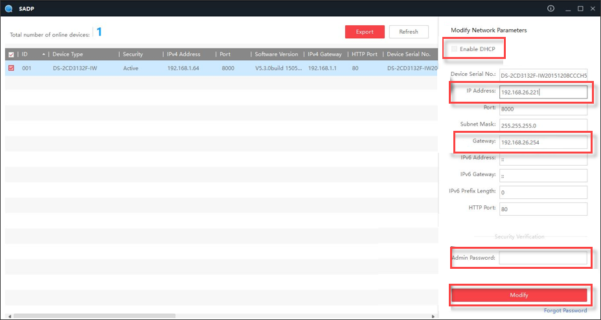This screenshot has width=601, height=320.
Task: Click the Gateway input field
Action: point(543,142)
